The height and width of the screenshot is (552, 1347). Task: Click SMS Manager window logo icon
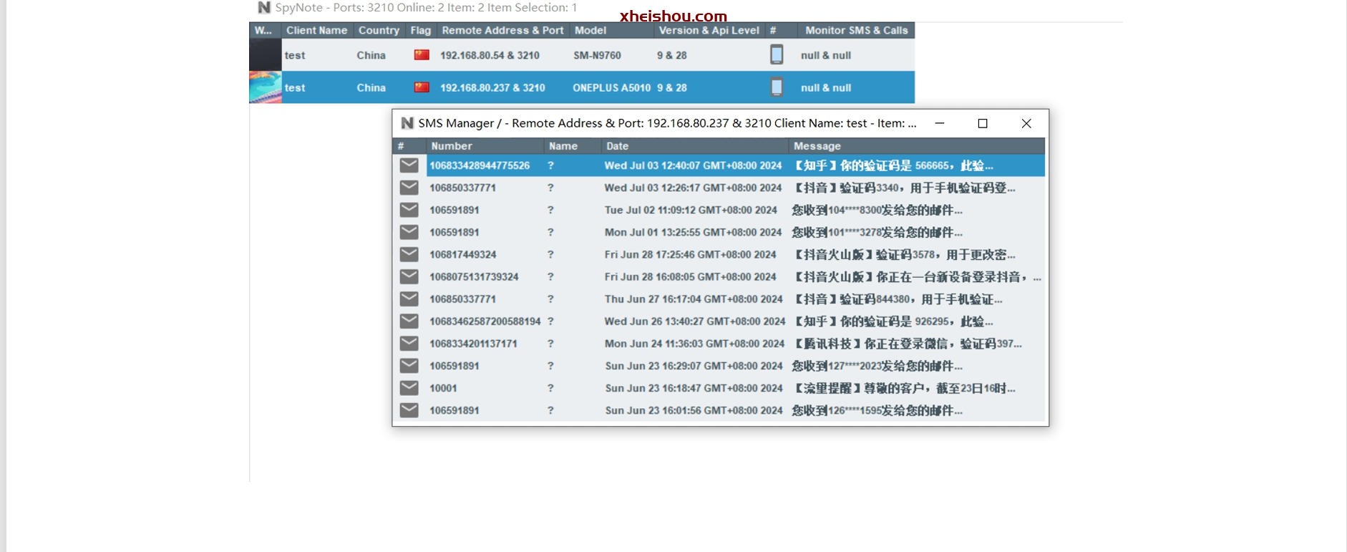pos(407,123)
